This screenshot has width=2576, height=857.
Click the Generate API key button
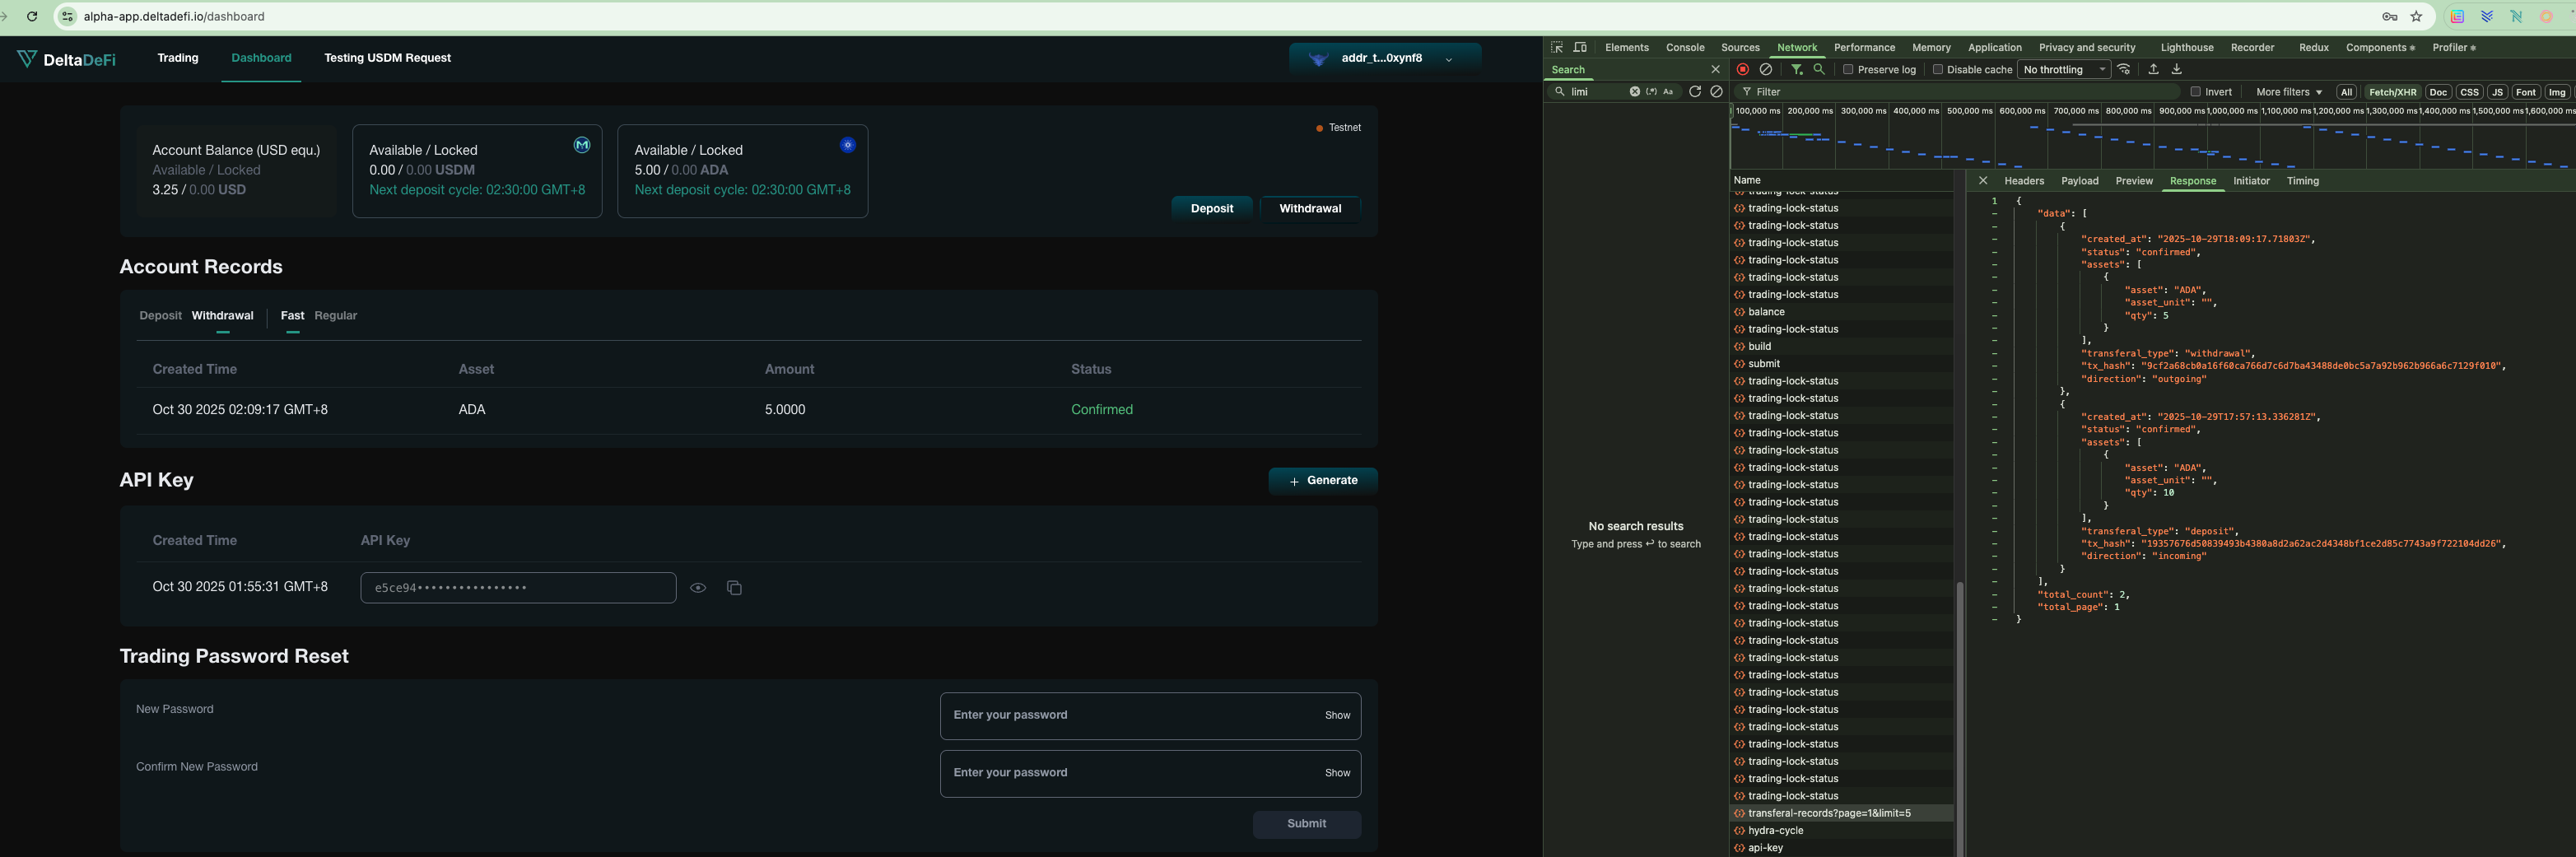pyautogui.click(x=1322, y=481)
